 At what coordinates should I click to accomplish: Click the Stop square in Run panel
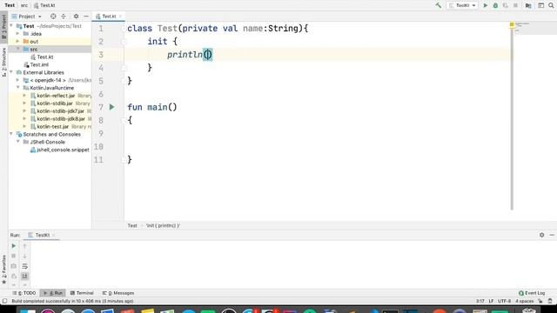[14, 256]
